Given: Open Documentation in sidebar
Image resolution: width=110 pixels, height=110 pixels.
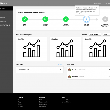Looking at the screenshot, I should tap(4, 25).
